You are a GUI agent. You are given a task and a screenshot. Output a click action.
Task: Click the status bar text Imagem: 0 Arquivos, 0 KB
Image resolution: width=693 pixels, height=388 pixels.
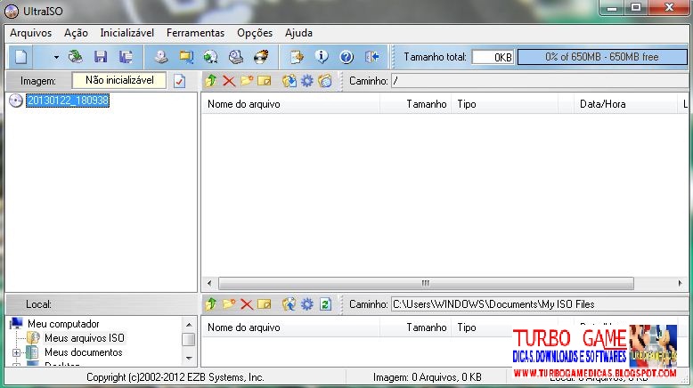[x=428, y=377]
